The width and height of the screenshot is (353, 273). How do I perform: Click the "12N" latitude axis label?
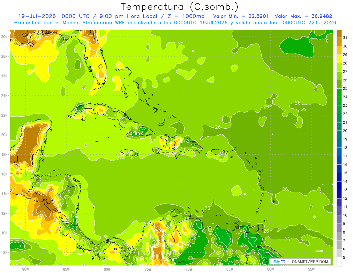tap(5, 213)
